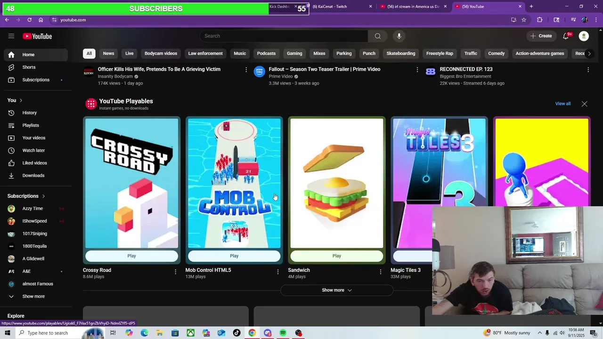Open options for RECONNECTED EP. 123 video
This screenshot has width=603, height=339.
588,70
